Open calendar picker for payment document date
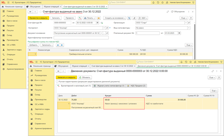The width and height of the screenshot is (224, 136). (x=179, y=33)
